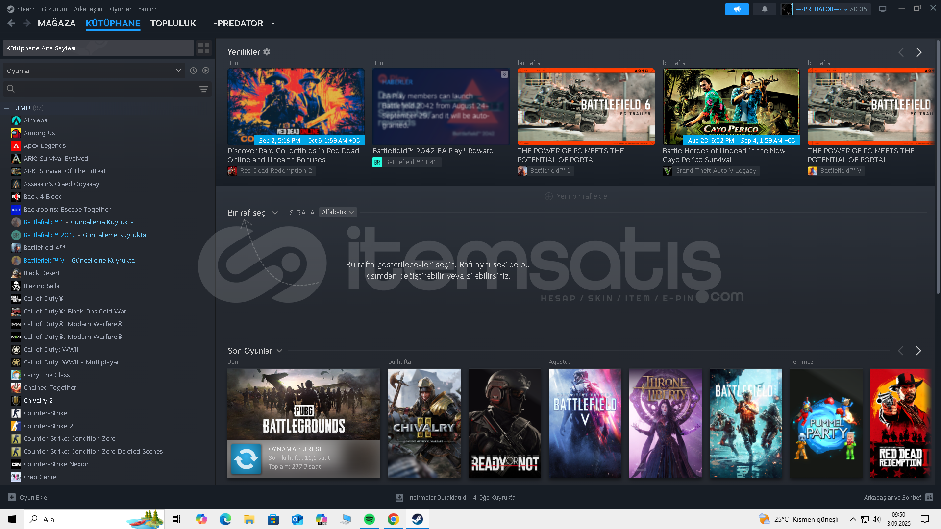Viewport: 941px width, 529px height.
Task: Open advanced filter options icon
Action: 204,89
